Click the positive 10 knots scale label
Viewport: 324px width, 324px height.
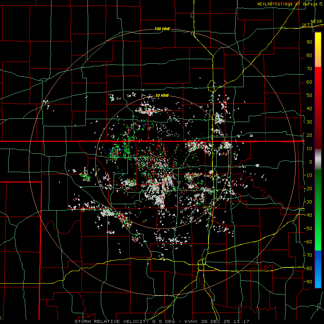pos(309,149)
